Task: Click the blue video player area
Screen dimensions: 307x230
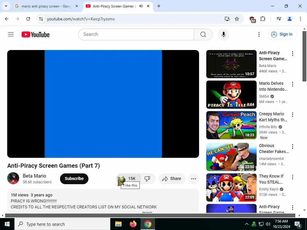Action: (103, 104)
